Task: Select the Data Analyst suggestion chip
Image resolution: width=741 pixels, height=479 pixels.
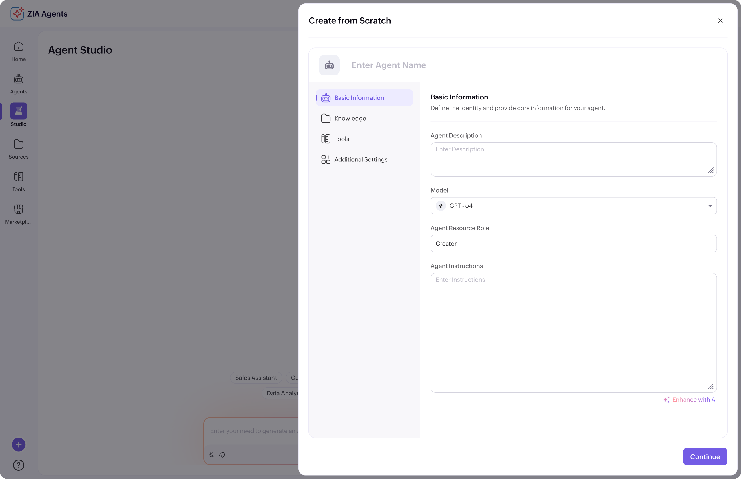Action: 281,394
